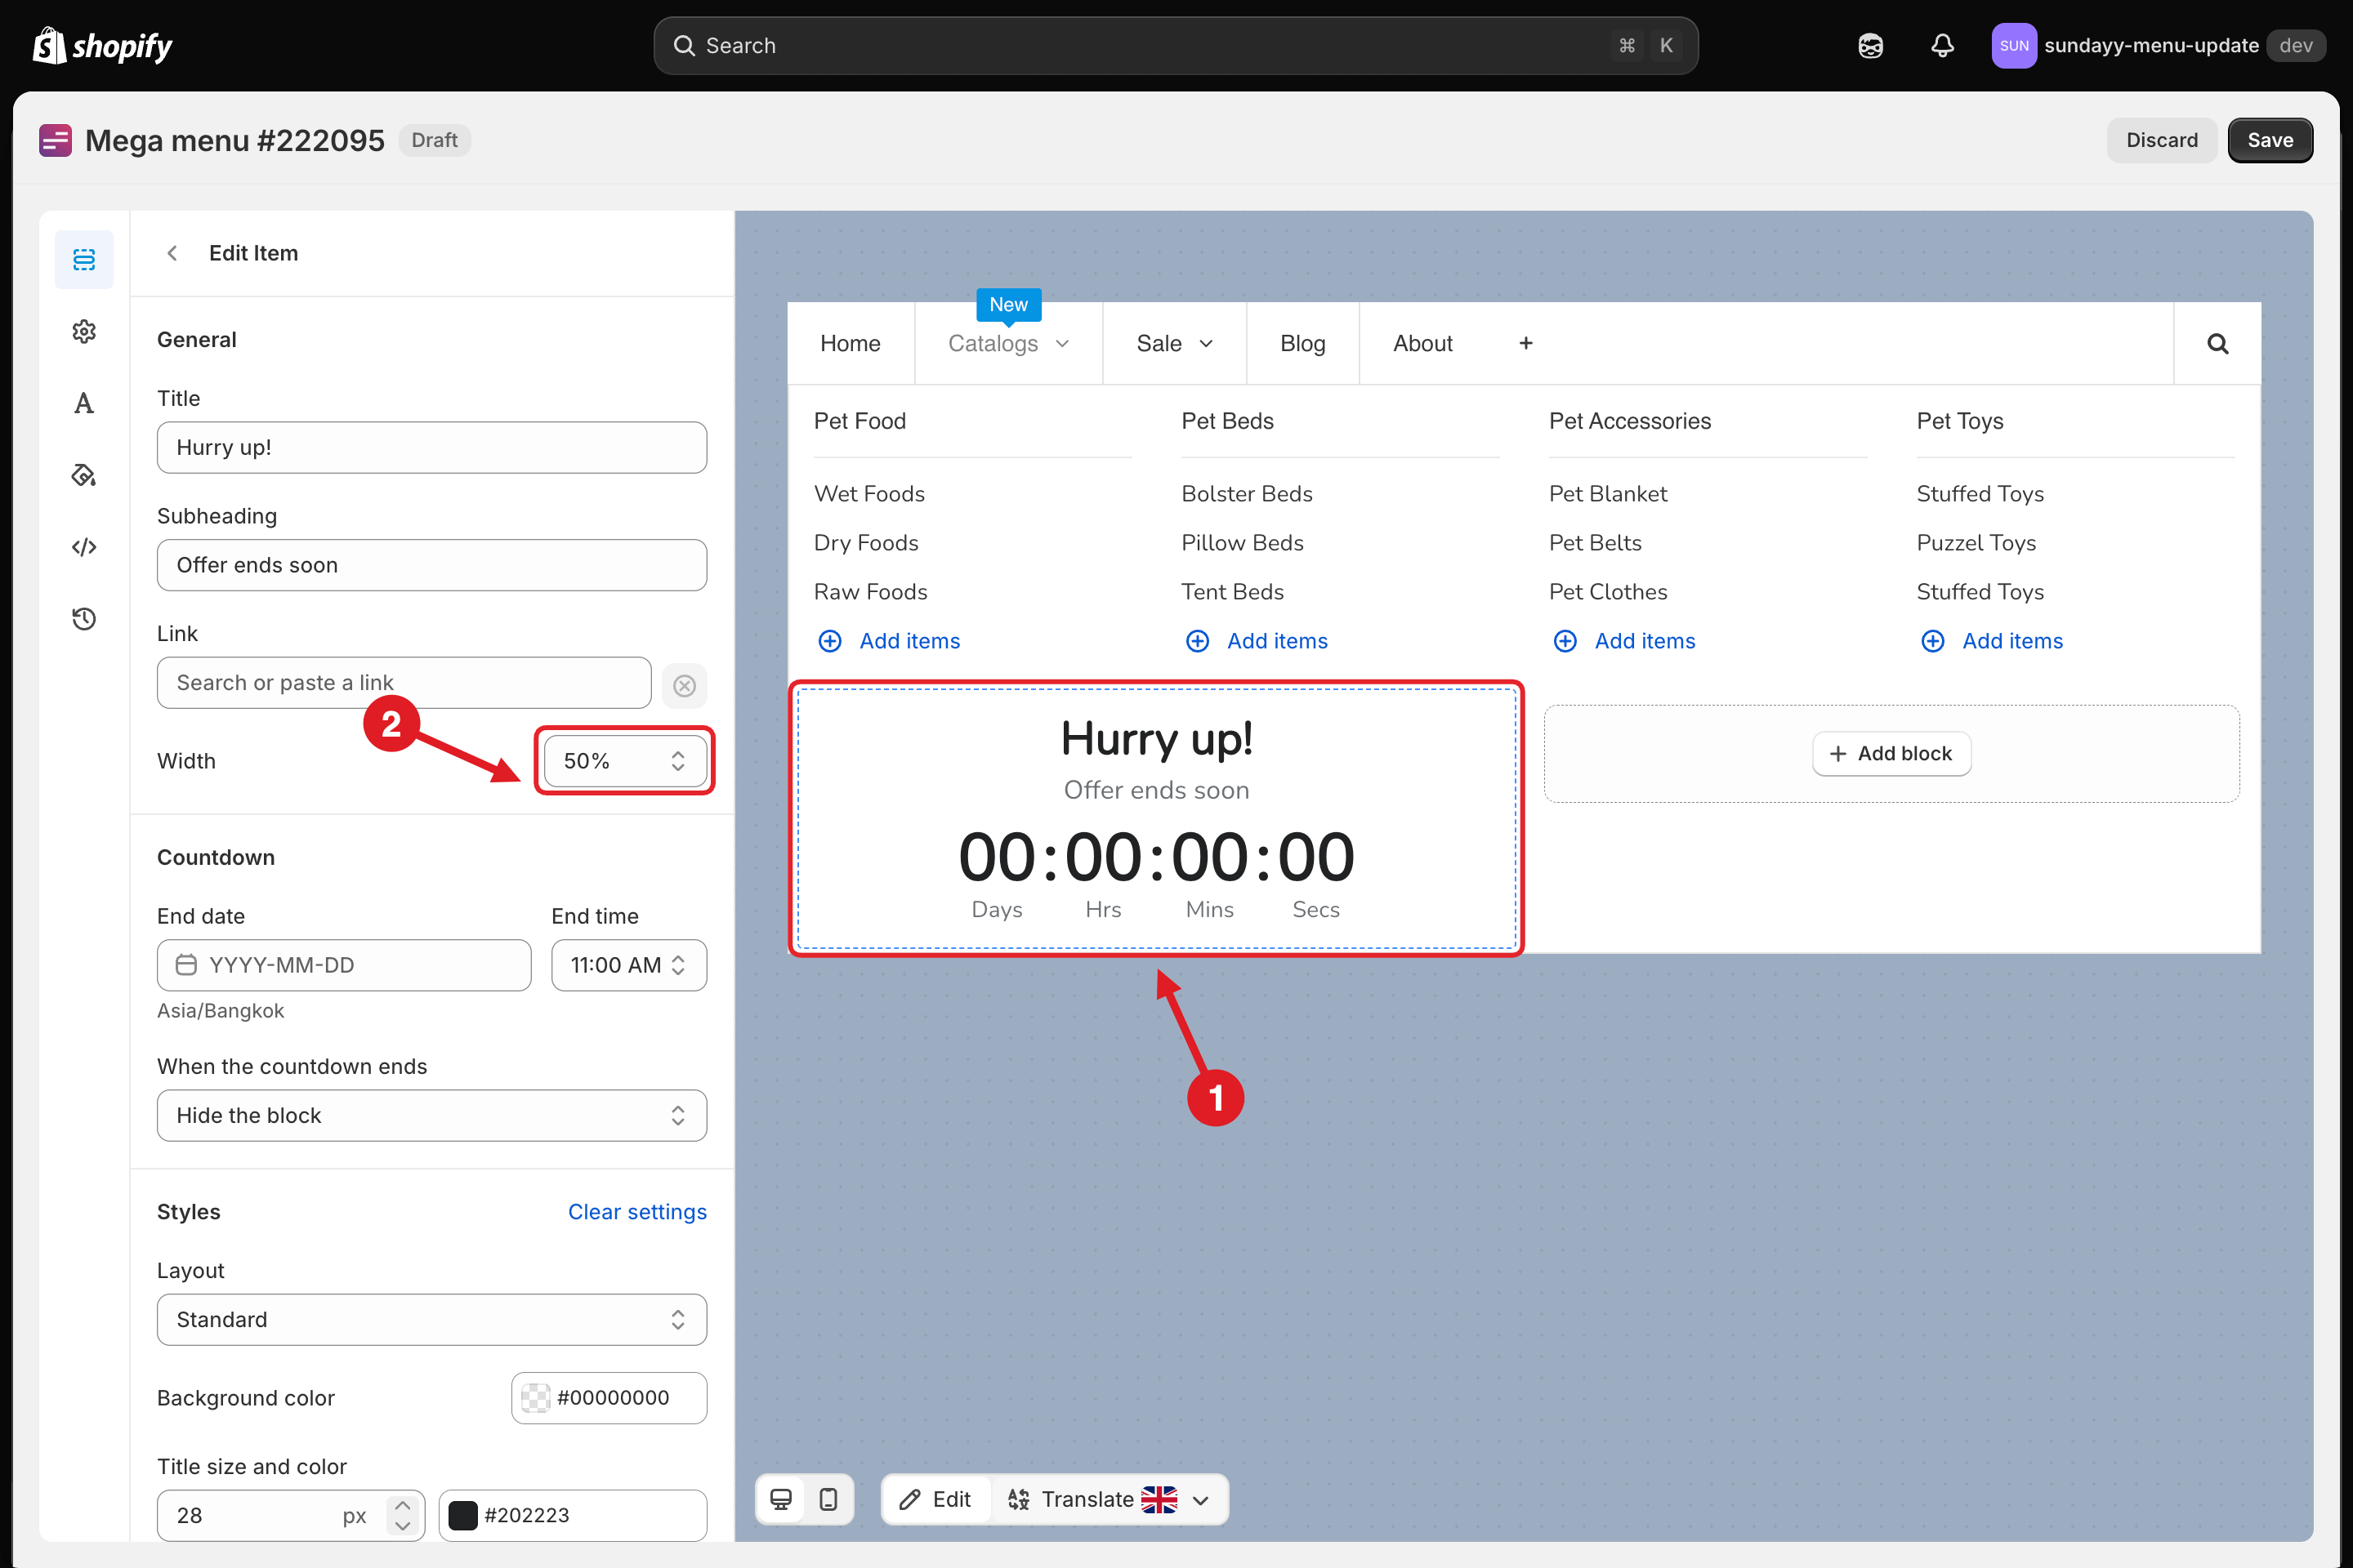Open the paint bucket styles sidebar icon
The image size is (2353, 1568).
coord(84,475)
